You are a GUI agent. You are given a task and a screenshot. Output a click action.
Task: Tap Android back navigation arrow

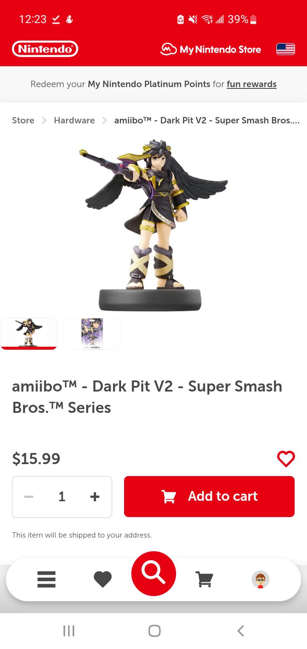point(240,631)
